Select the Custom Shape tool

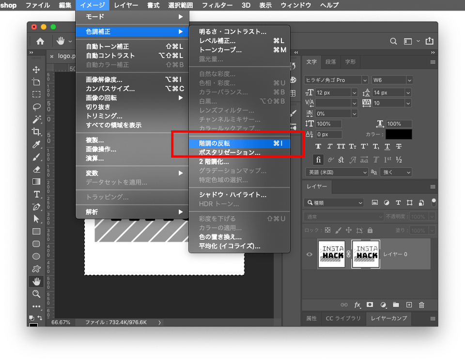[x=36, y=269]
